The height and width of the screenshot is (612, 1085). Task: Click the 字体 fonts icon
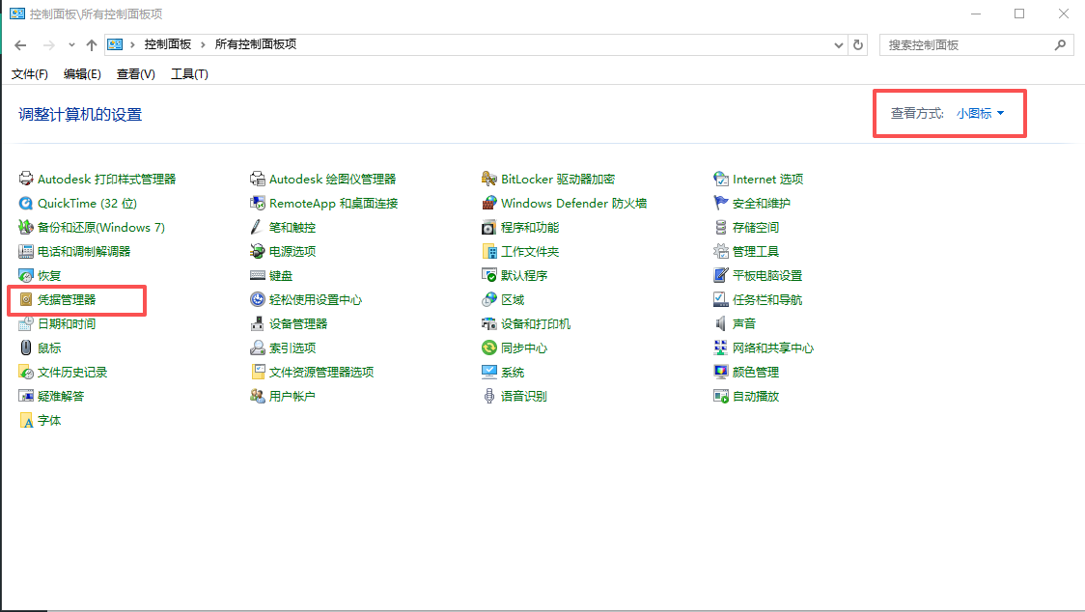[x=26, y=420]
